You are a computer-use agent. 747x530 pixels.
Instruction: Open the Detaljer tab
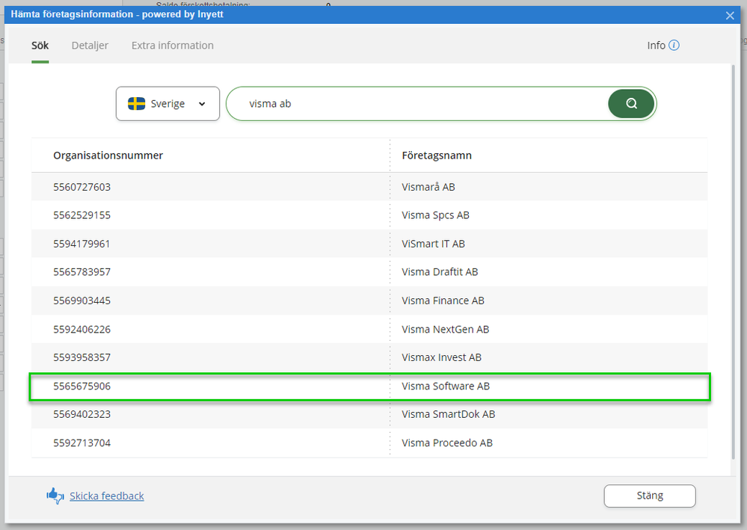90,46
